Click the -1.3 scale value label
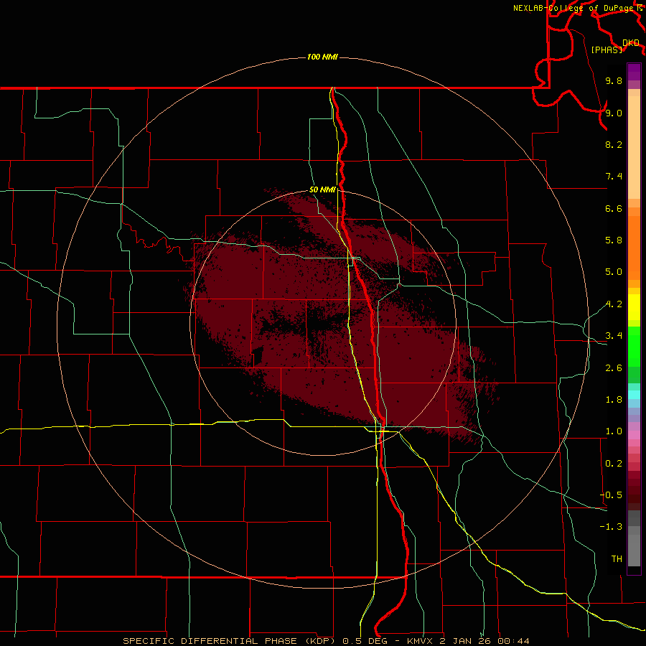 [611, 527]
